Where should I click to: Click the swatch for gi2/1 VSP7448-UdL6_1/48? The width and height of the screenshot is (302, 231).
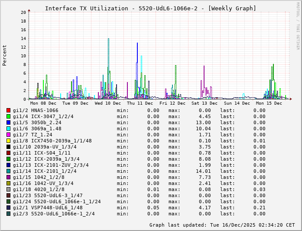[x=9, y=208]
